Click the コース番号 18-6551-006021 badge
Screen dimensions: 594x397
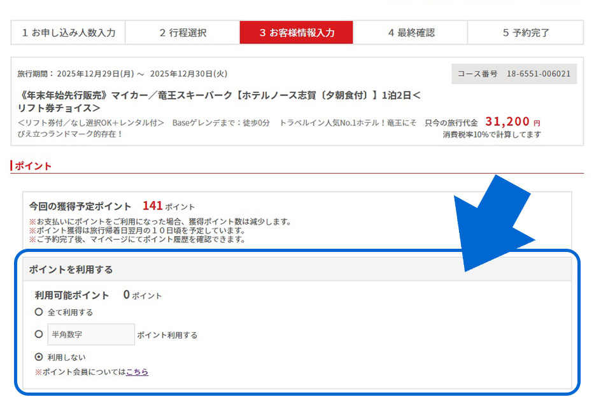click(x=514, y=74)
